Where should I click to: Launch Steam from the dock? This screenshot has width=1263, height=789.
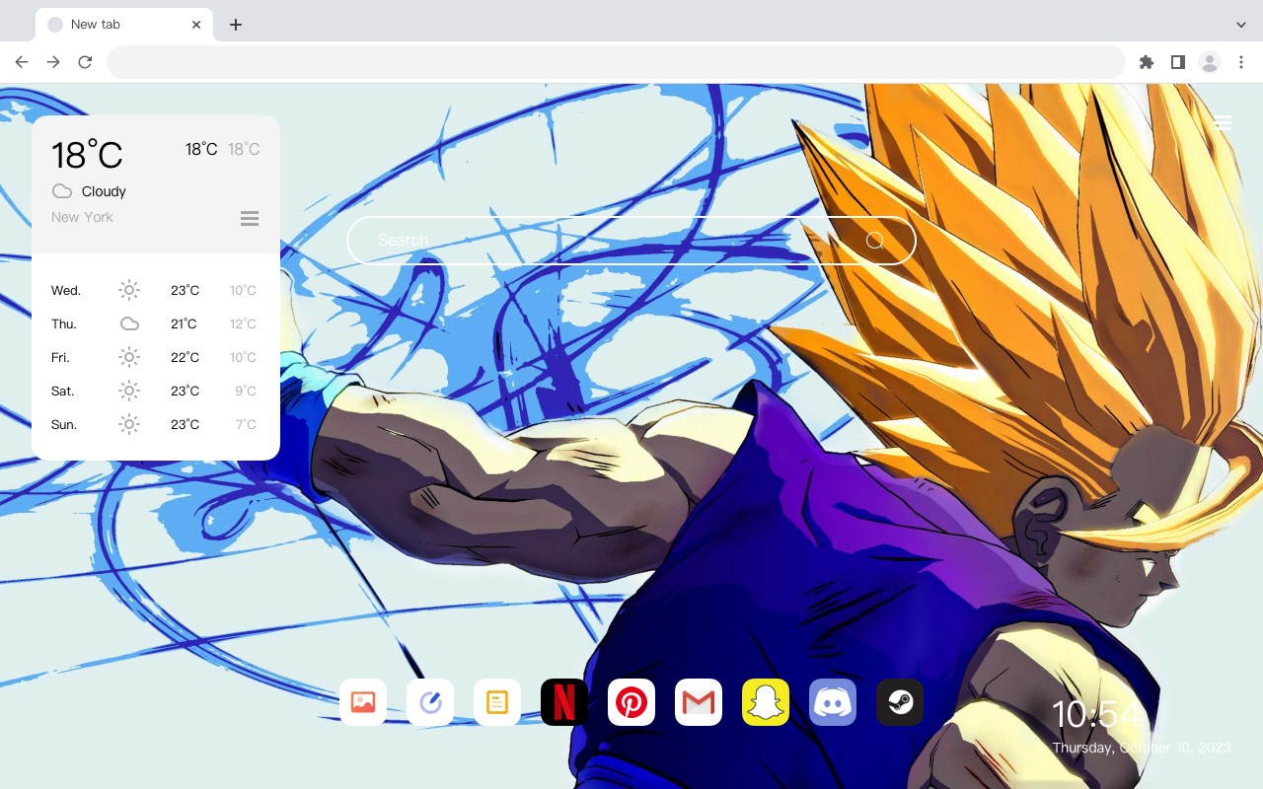tap(900, 702)
